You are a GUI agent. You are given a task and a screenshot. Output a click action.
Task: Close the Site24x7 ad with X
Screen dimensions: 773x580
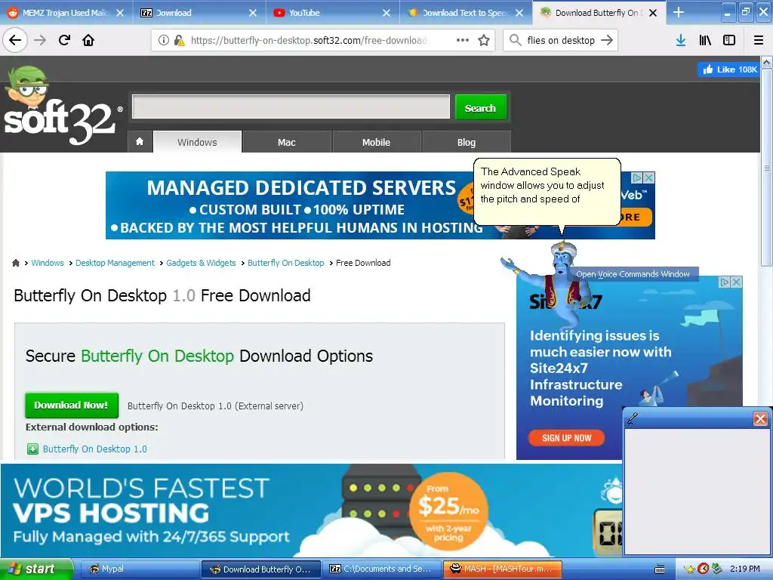pyautogui.click(x=736, y=282)
